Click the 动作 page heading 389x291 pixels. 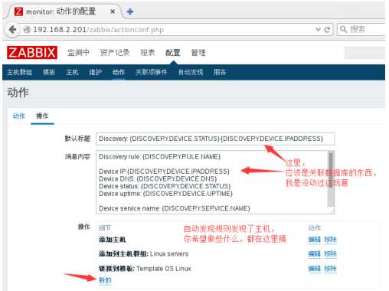tap(18, 93)
